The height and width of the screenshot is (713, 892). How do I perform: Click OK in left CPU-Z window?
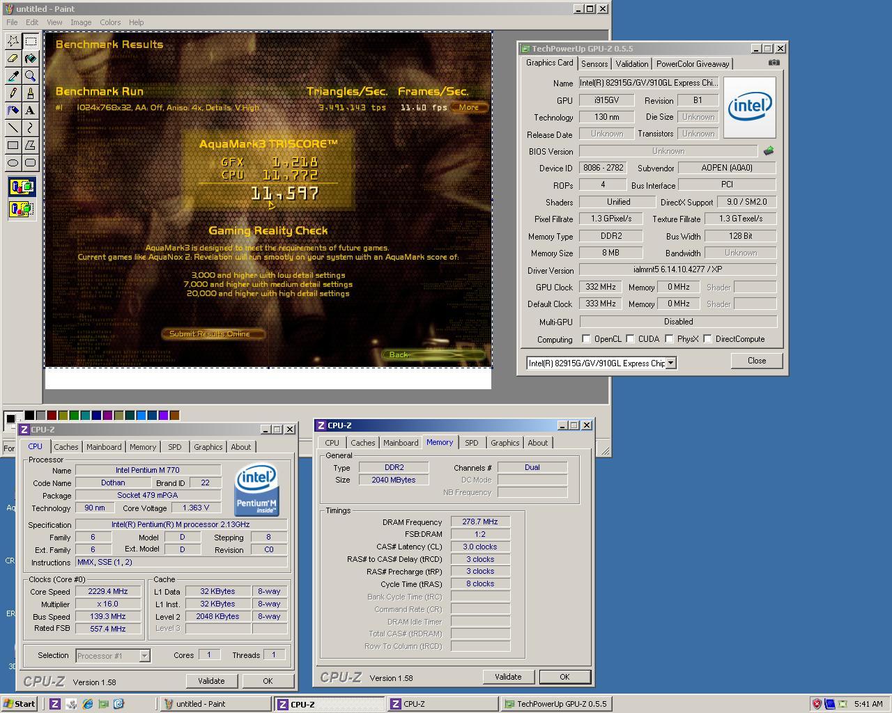[x=268, y=681]
